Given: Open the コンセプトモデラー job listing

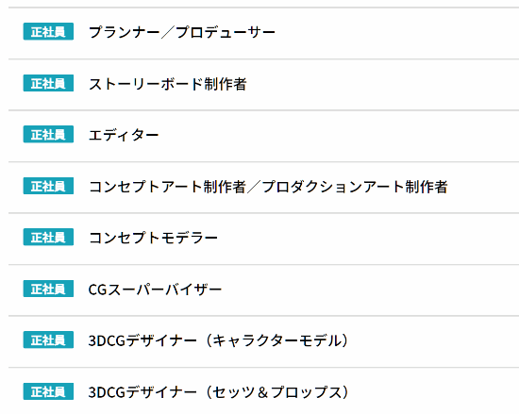Looking at the screenshot, I should click(153, 238).
